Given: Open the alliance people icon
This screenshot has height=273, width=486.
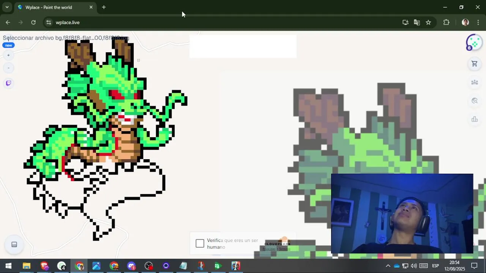Looking at the screenshot, I should pos(474,82).
